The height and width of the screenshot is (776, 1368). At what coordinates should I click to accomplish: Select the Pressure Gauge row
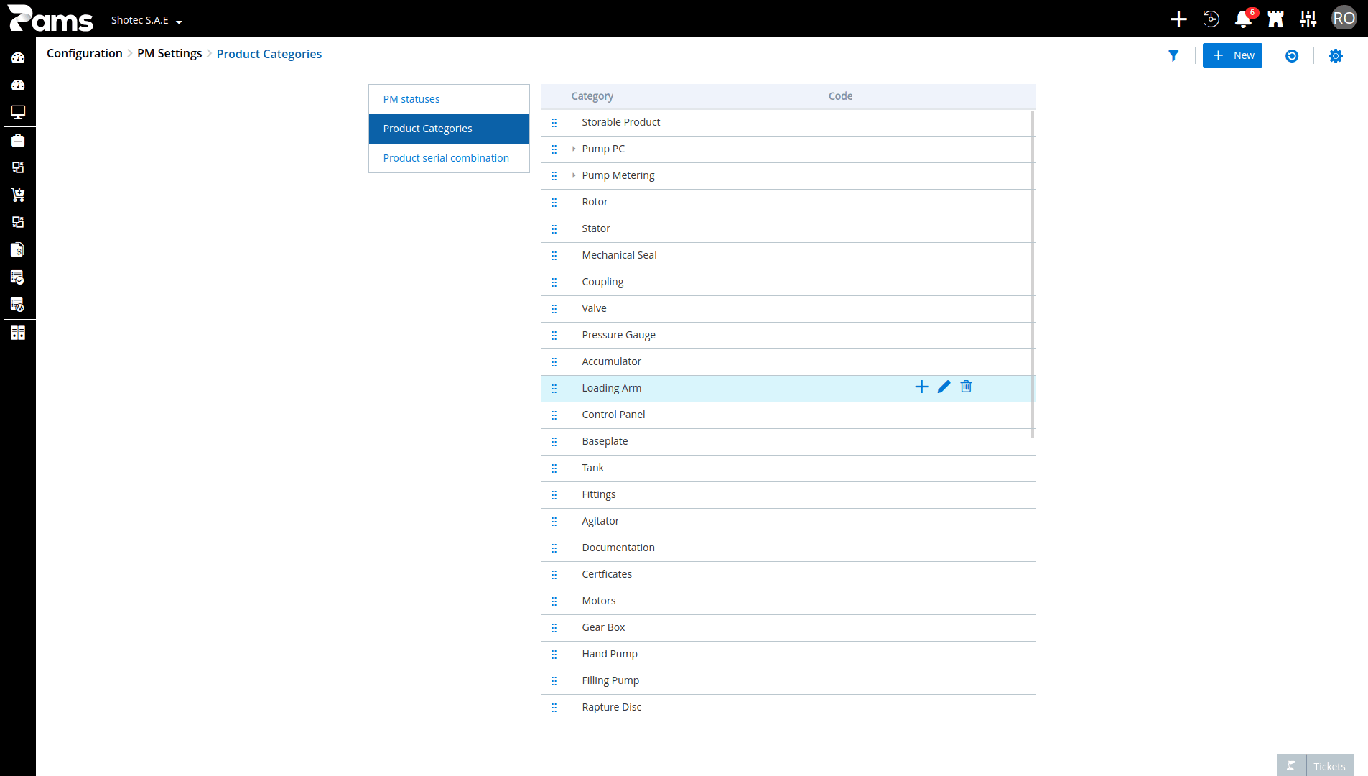[x=788, y=336]
